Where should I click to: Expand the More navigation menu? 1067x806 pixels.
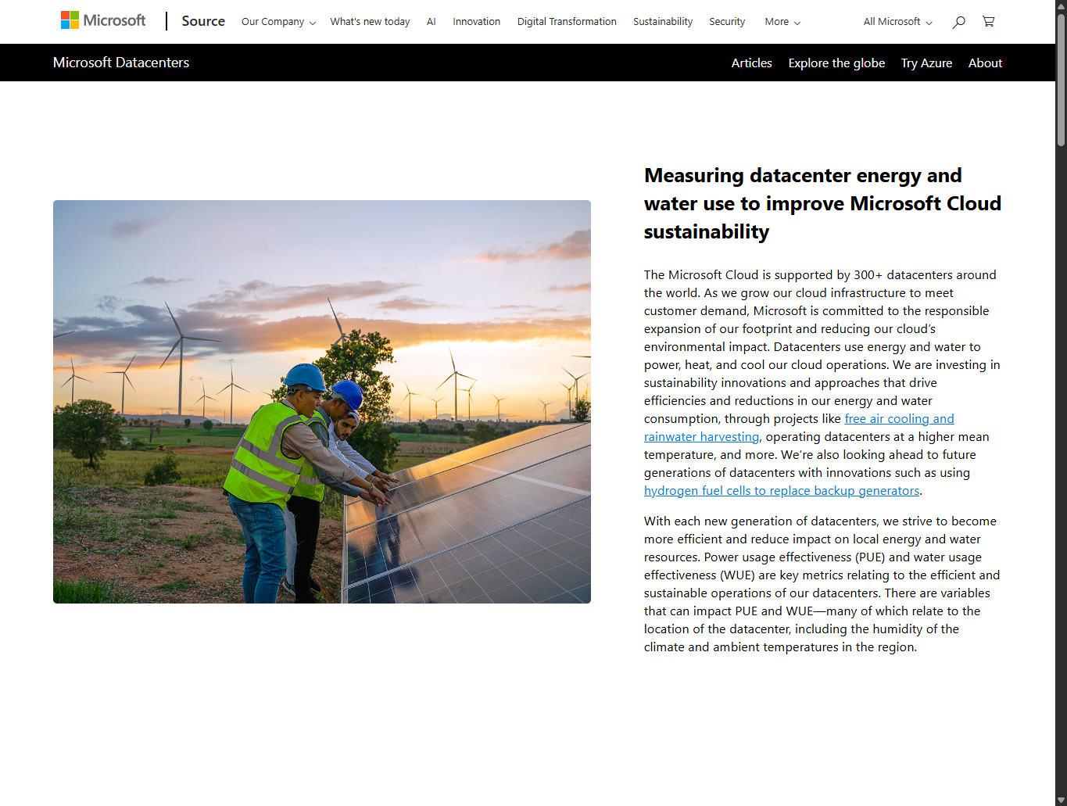point(782,22)
